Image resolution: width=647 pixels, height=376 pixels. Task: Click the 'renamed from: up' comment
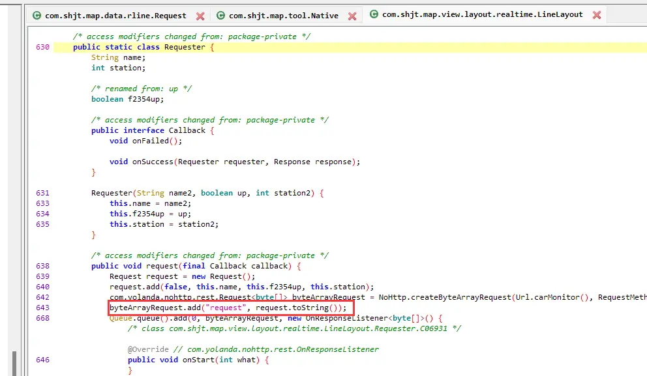pos(141,89)
